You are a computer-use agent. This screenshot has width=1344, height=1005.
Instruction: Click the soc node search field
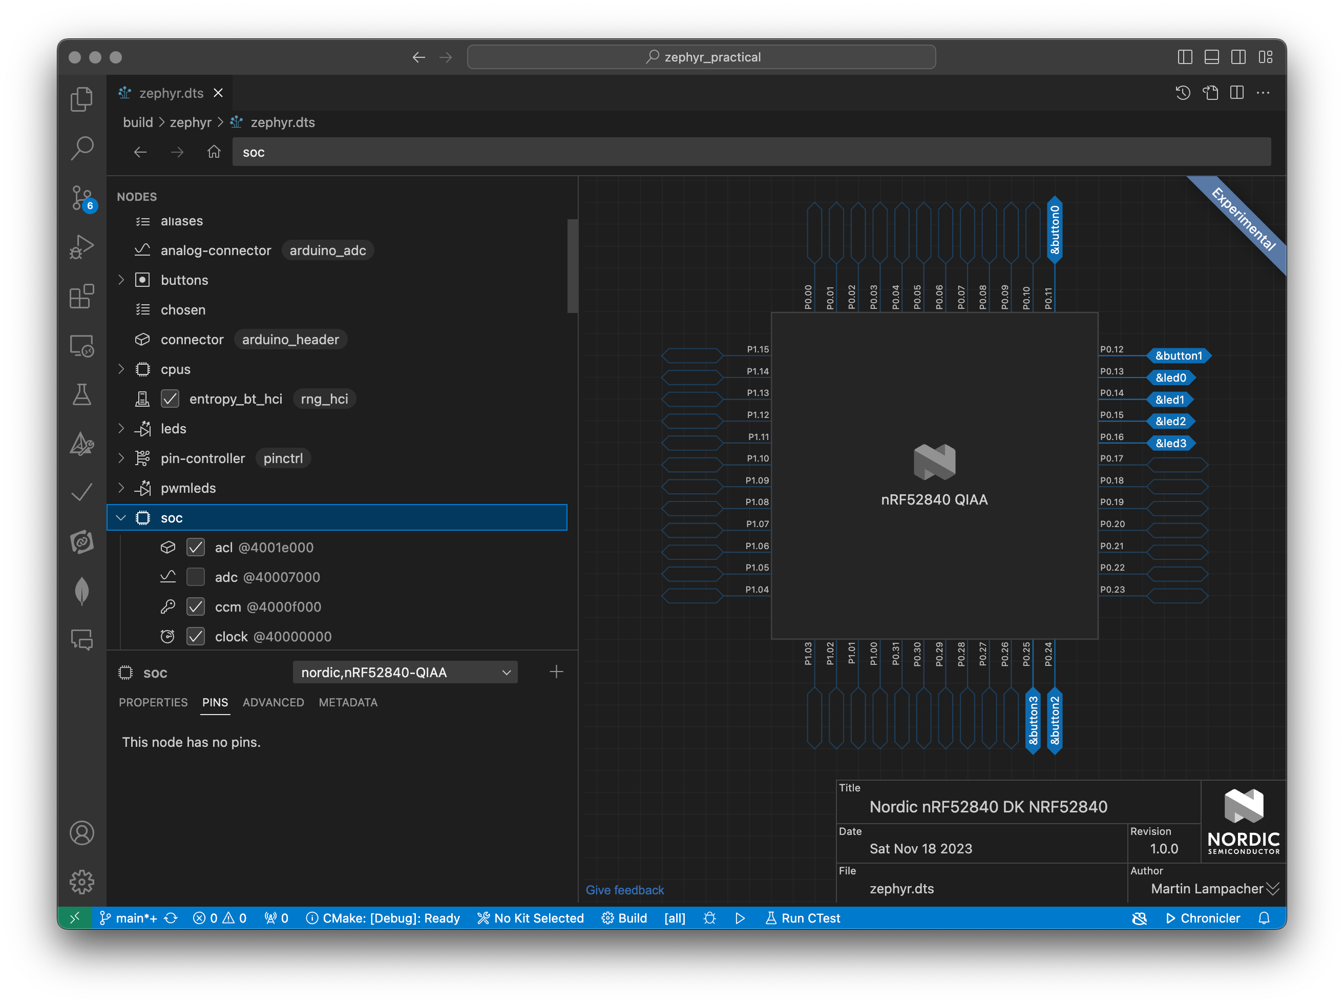(x=751, y=152)
